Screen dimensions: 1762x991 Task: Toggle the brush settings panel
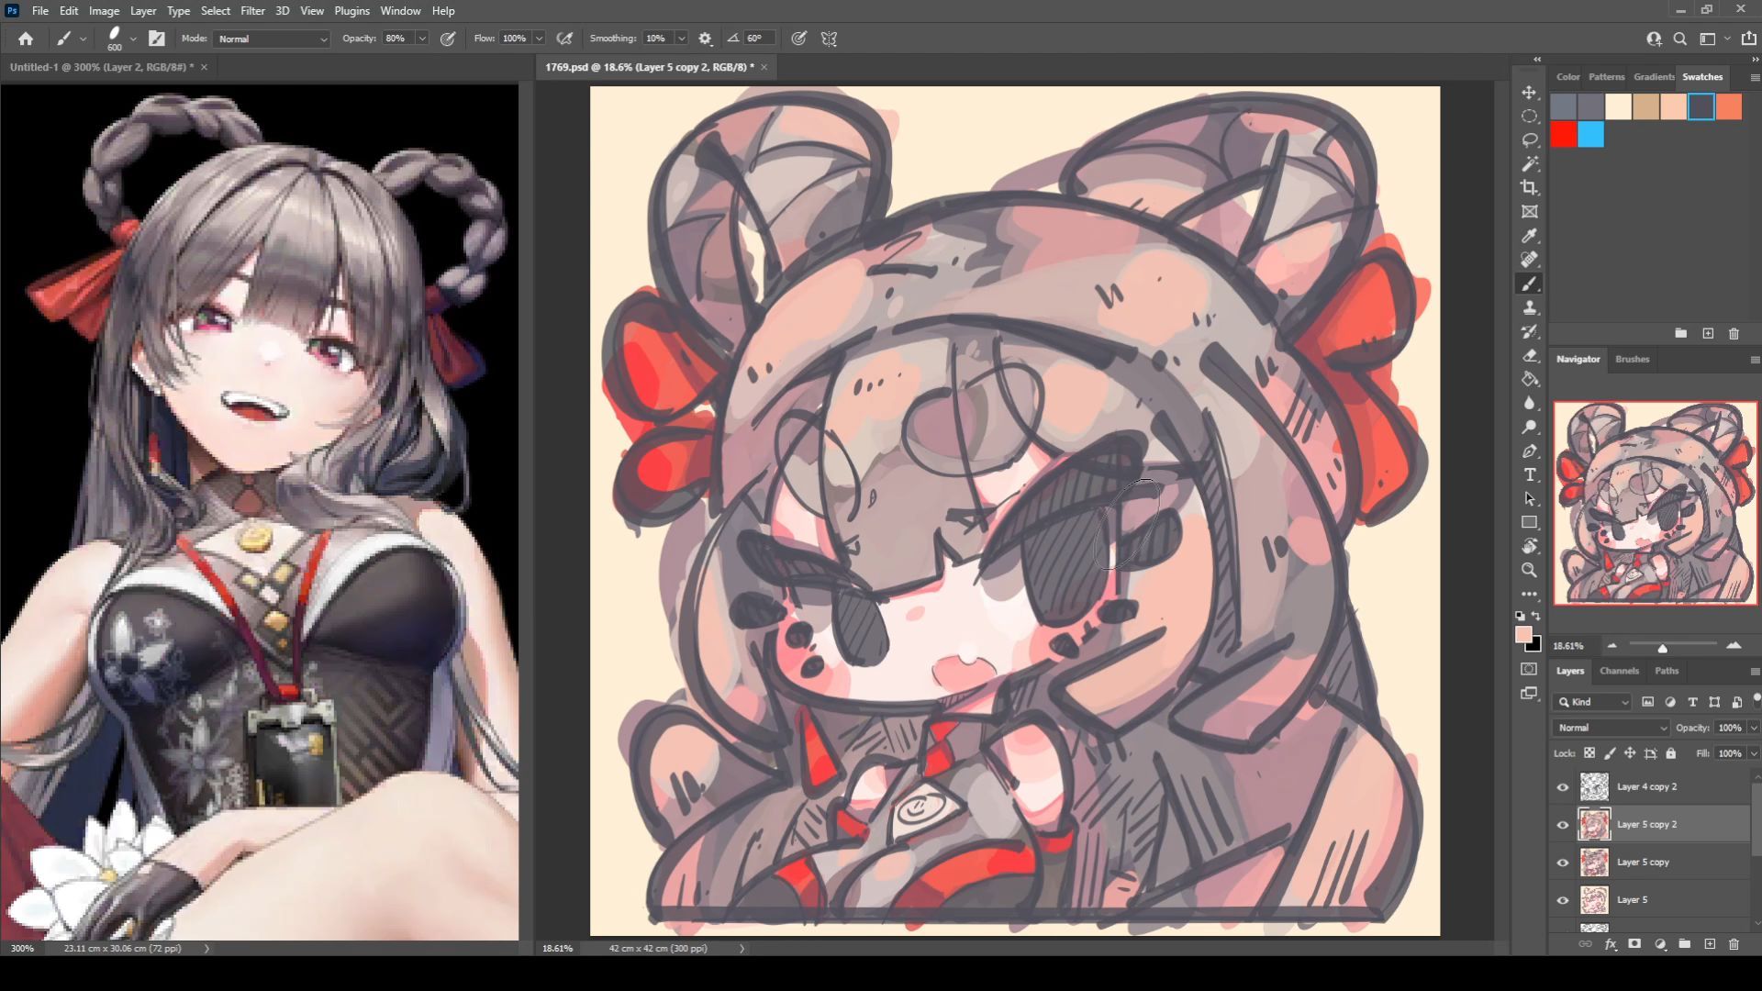[x=157, y=39]
